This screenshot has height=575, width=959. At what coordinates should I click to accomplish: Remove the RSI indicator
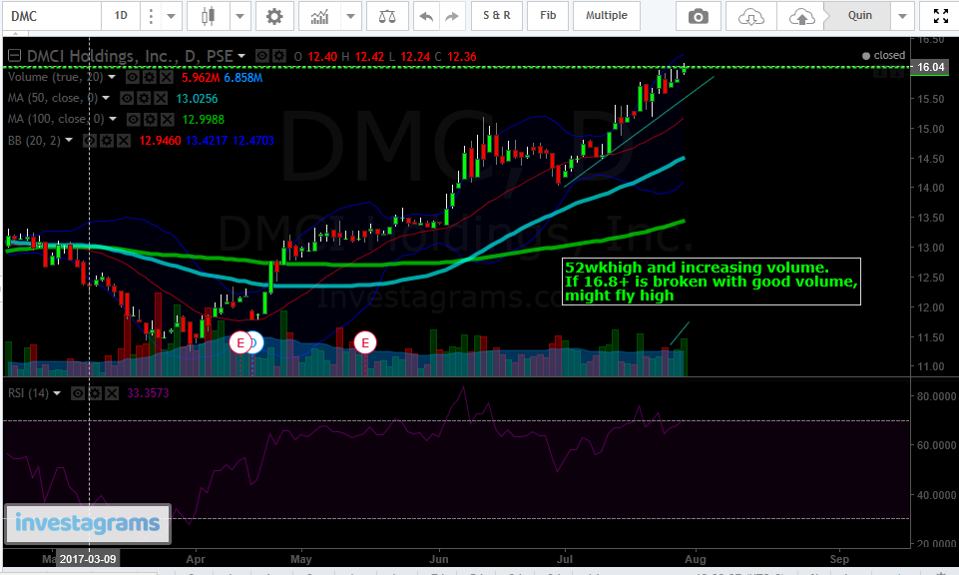point(112,393)
